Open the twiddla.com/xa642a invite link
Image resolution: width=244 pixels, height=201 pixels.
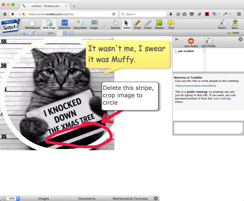pyautogui.click(x=196, y=86)
